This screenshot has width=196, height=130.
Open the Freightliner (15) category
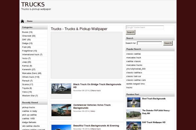[29, 51]
